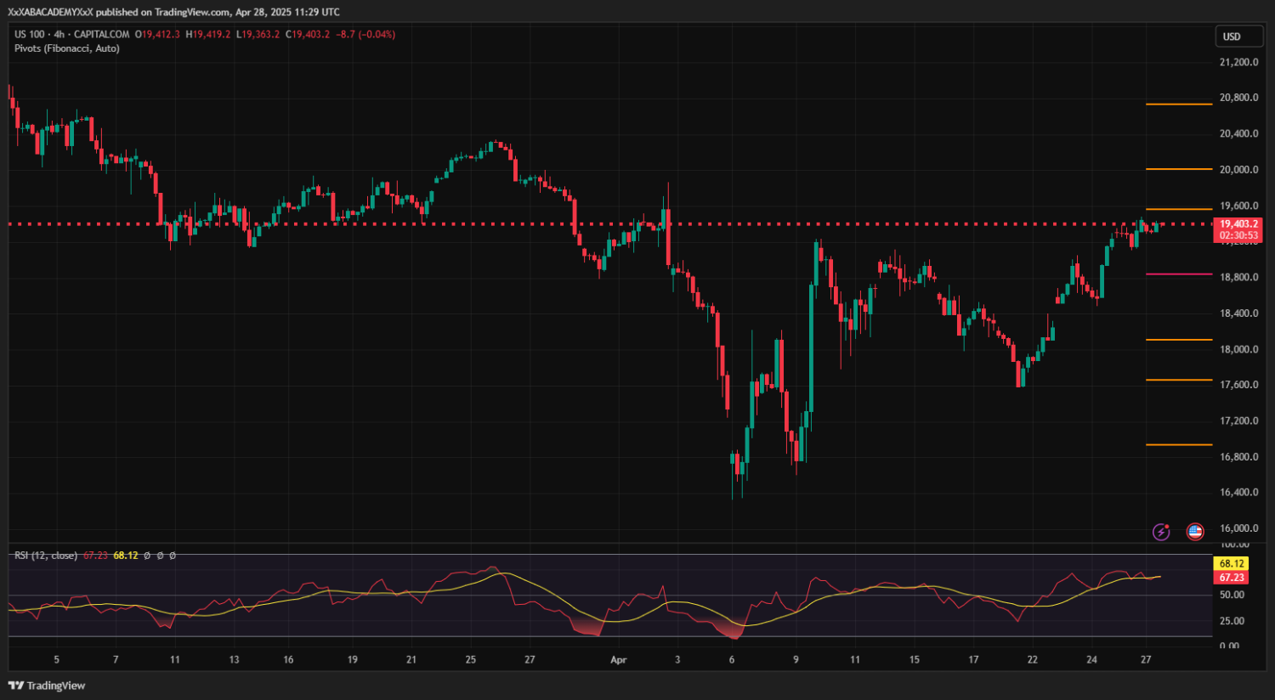Click the 50.00 level on RSI scale
1275x700 pixels.
click(x=1232, y=596)
